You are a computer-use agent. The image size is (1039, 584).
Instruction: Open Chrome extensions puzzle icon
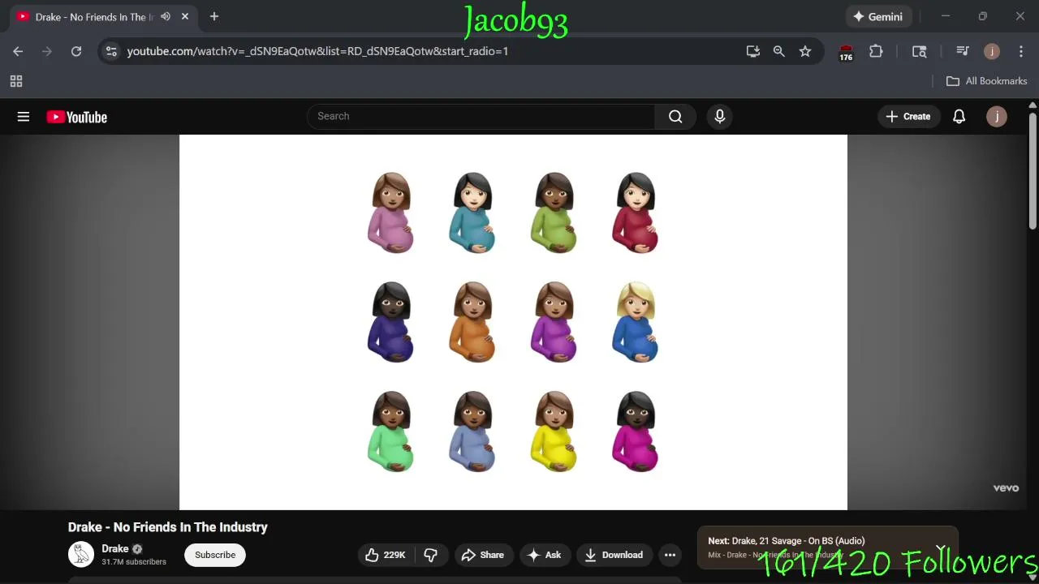tap(876, 51)
